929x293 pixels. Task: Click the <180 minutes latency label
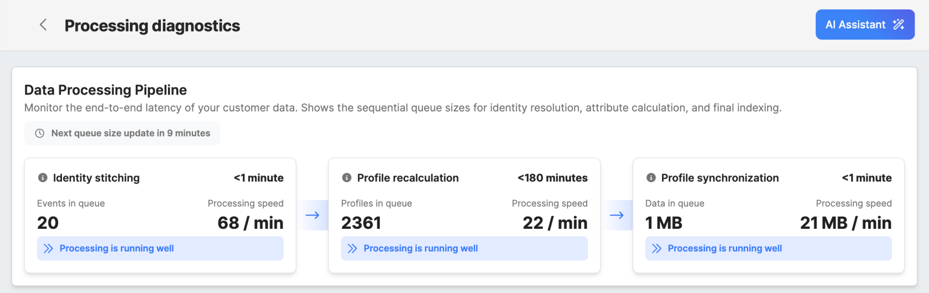click(552, 178)
